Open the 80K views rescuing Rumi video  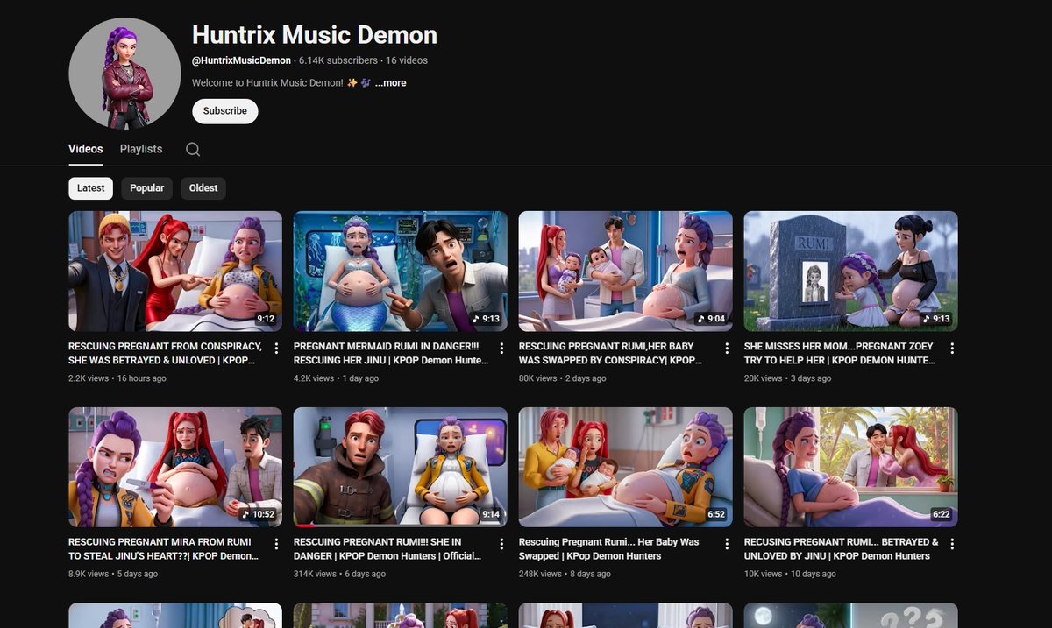pyautogui.click(x=625, y=271)
